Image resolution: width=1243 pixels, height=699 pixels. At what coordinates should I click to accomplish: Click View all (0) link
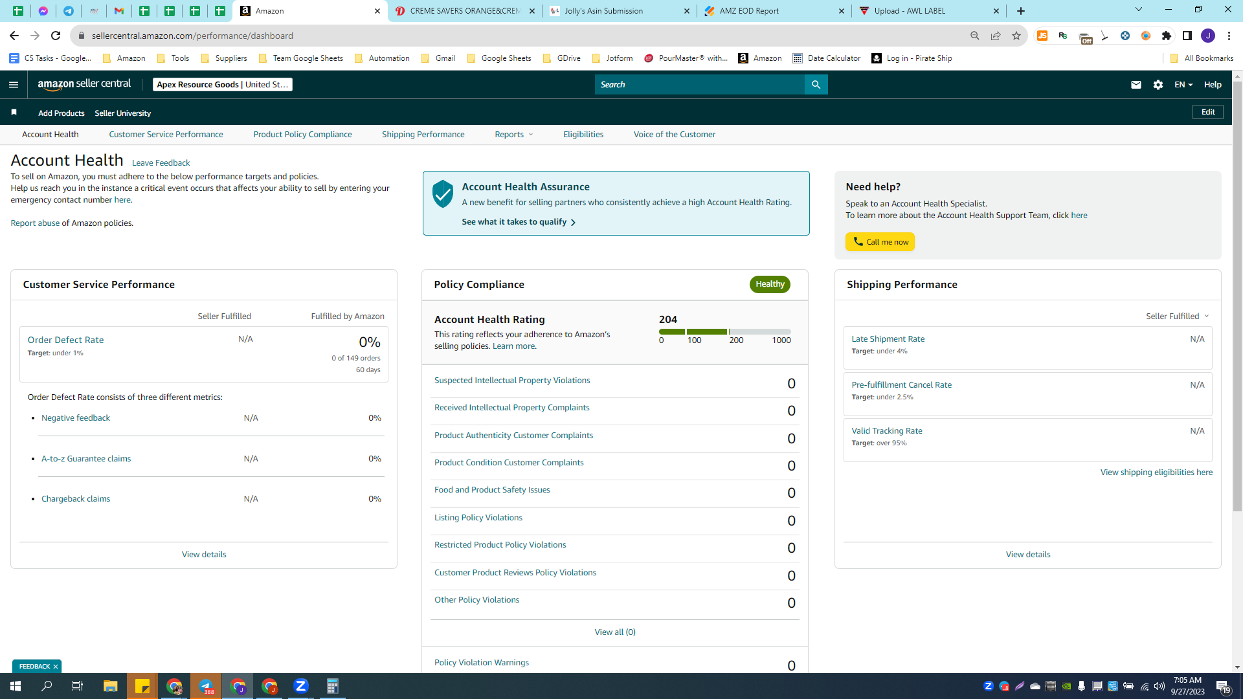[x=615, y=632]
